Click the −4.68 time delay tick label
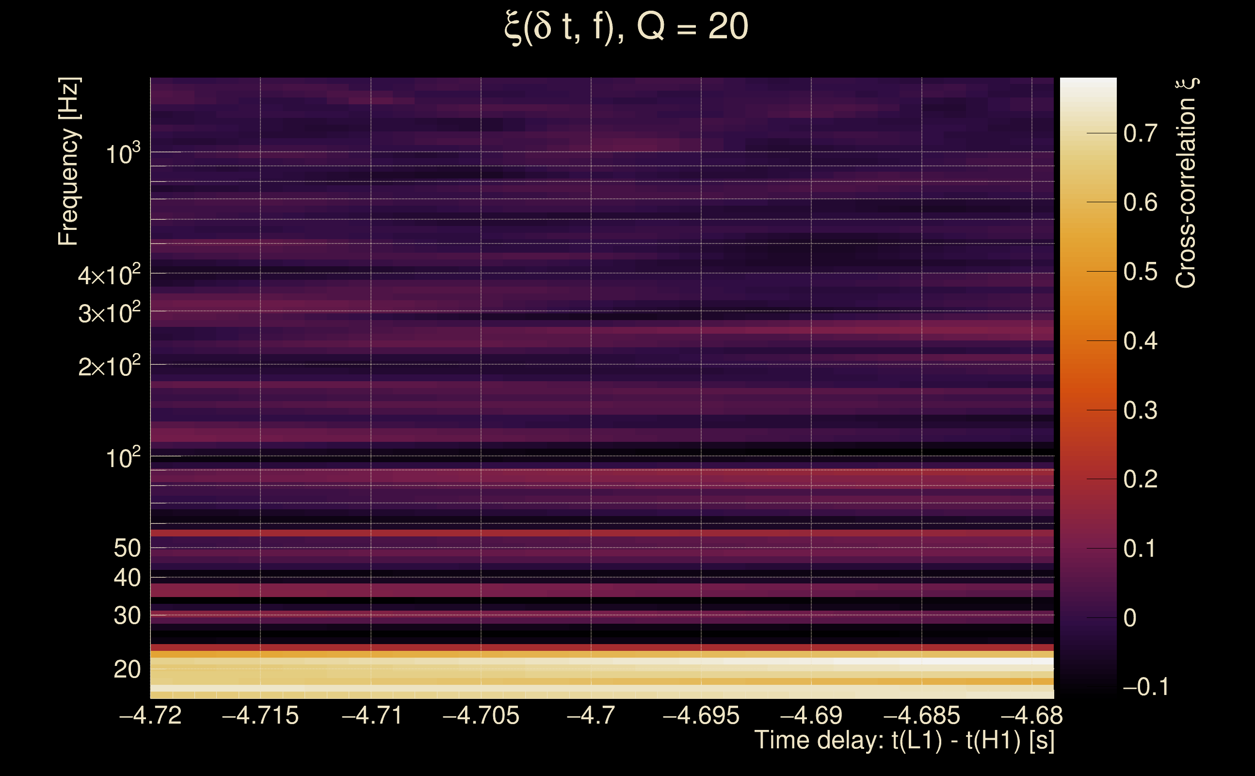The width and height of the screenshot is (1255, 776). (x=1031, y=716)
